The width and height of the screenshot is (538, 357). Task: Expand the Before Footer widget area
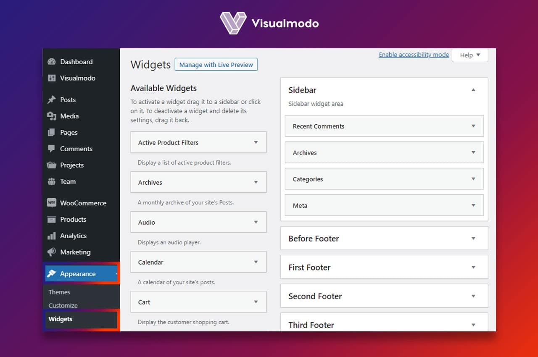click(x=474, y=238)
